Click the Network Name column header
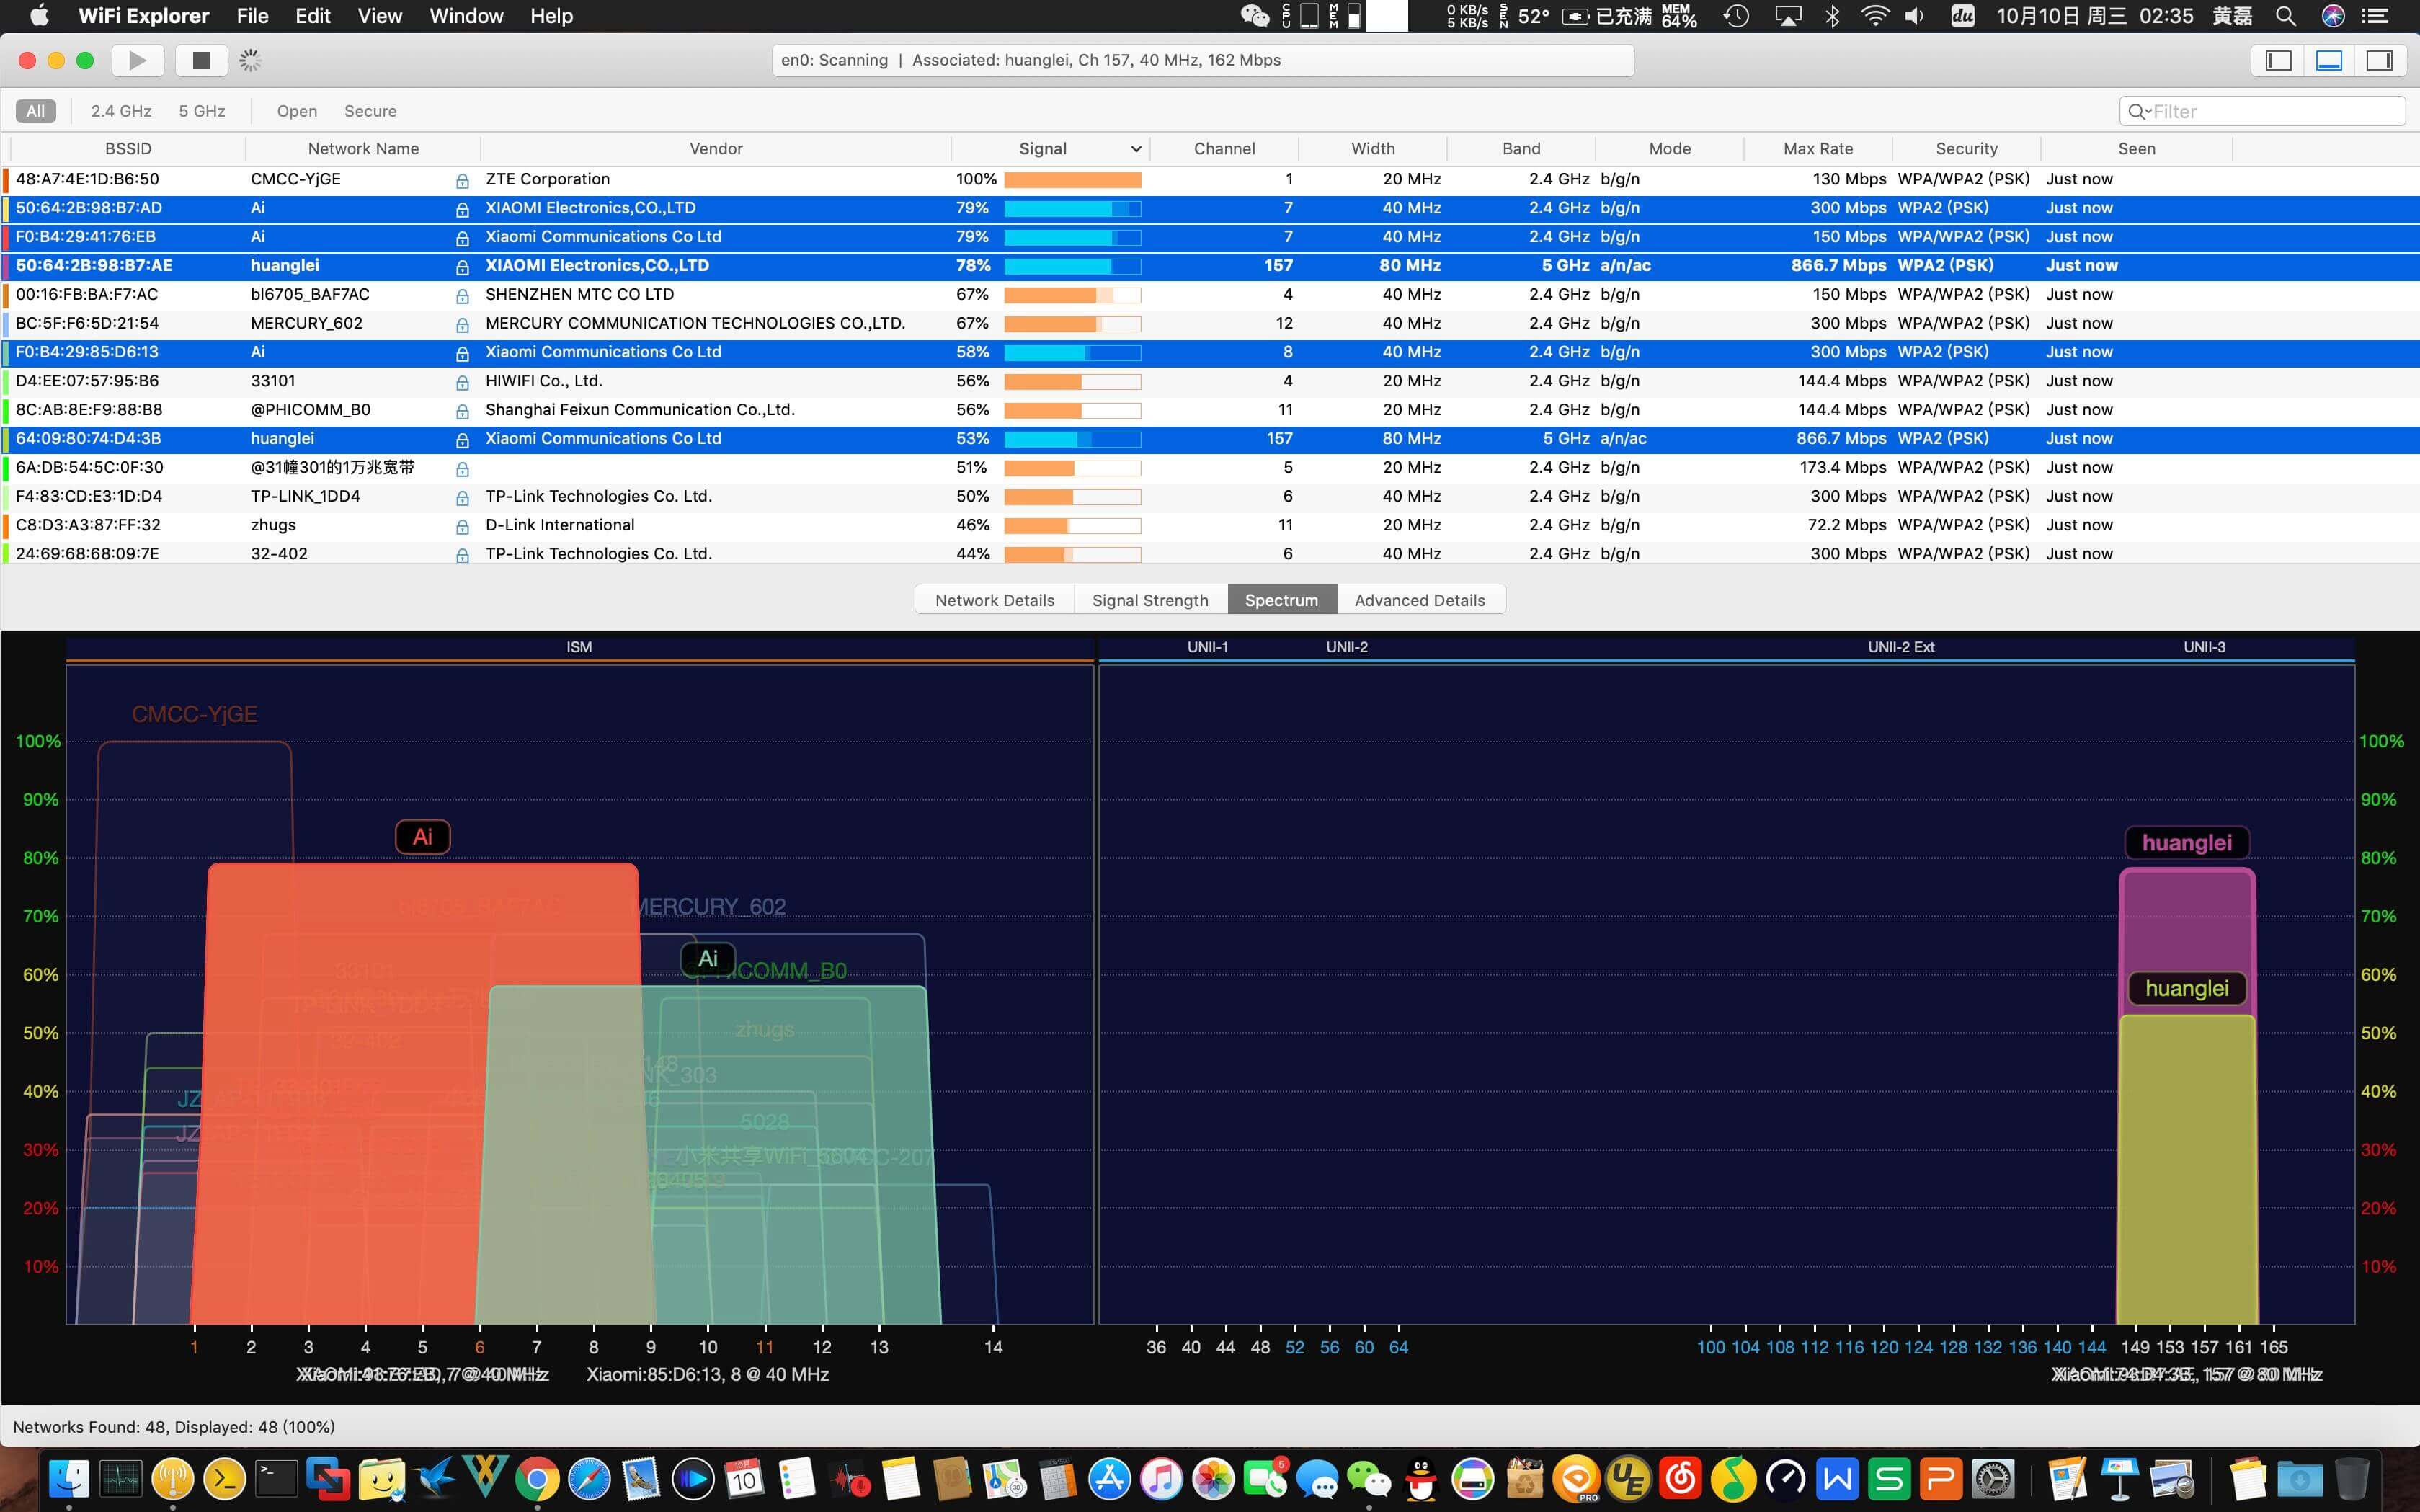Screen dimensions: 2420x1512 pos(363,149)
